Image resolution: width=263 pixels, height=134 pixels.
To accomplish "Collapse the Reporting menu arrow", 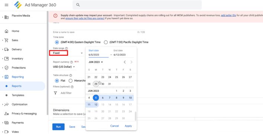I will click(3, 77).
